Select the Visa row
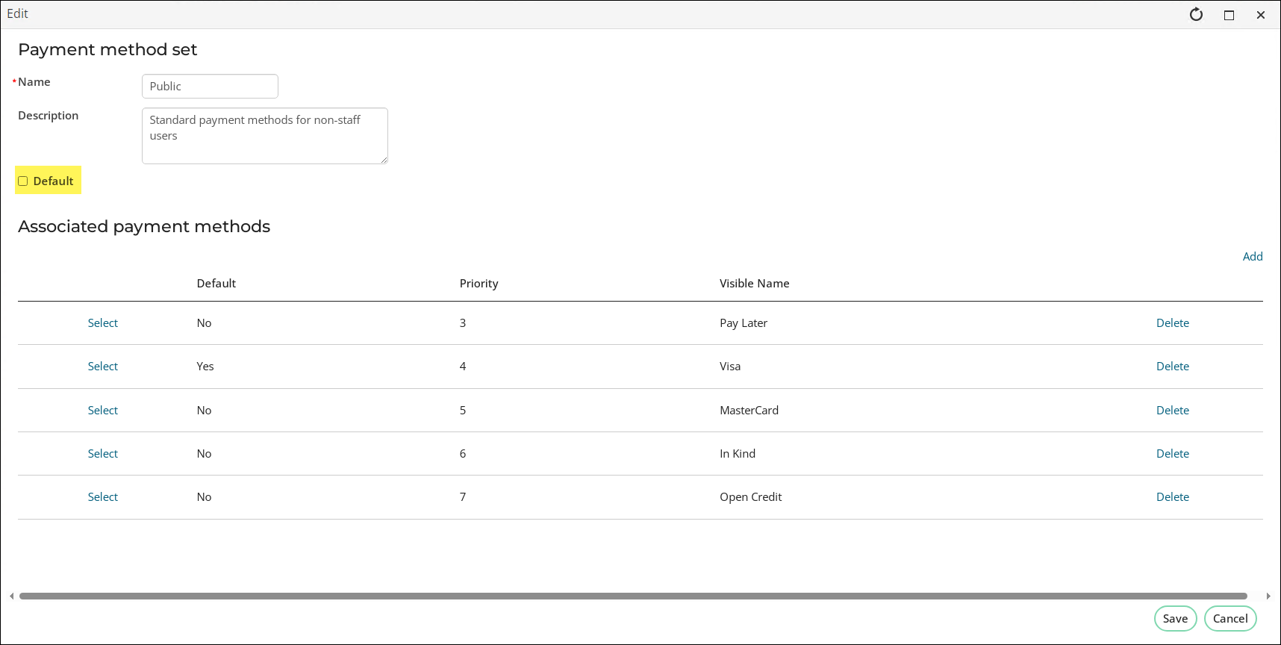 [x=103, y=366]
